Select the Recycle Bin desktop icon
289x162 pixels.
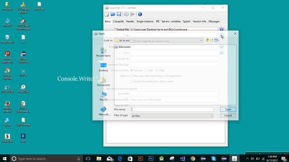click(x=8, y=39)
